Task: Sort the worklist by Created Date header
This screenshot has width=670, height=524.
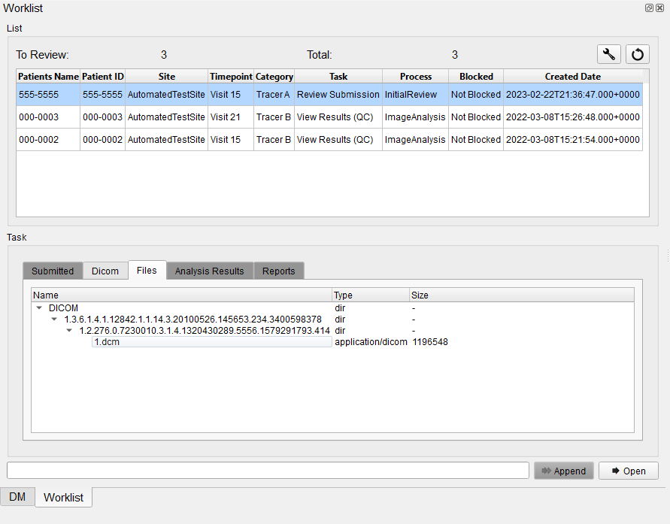Action: click(573, 76)
